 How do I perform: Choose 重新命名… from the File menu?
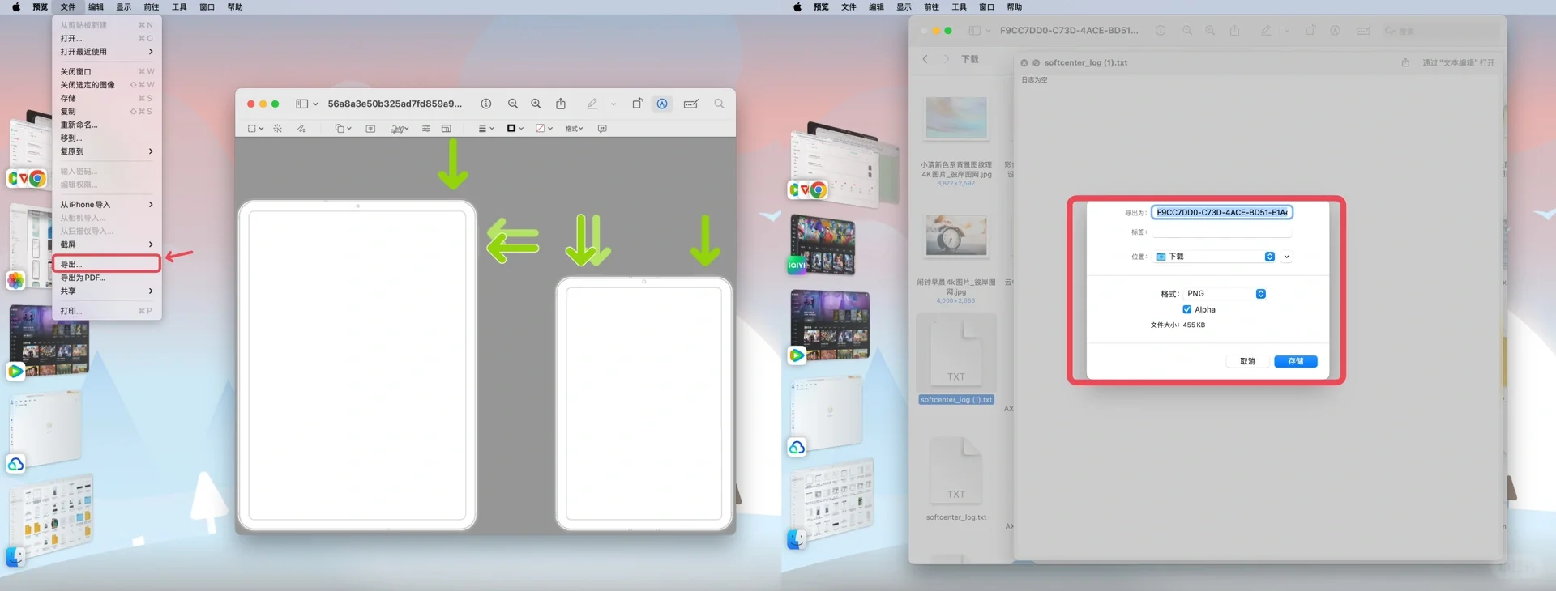click(x=107, y=125)
